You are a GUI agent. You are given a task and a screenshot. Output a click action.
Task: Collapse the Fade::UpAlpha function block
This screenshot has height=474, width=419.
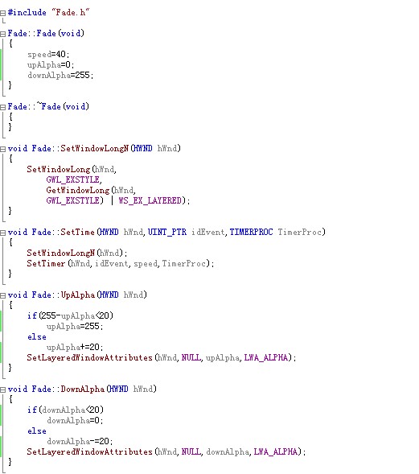pos(2,295)
